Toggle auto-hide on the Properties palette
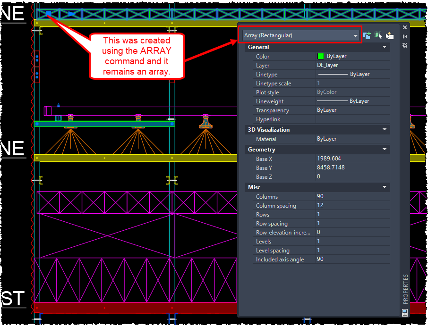 pos(405,35)
